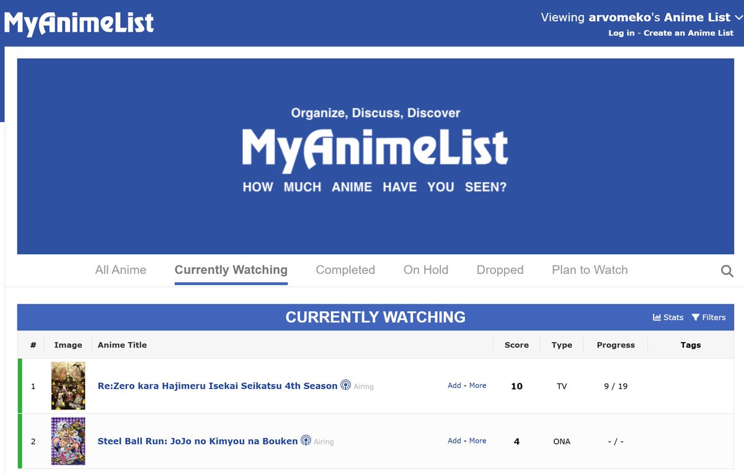Viewport: 744px width, 474px height.
Task: Click More link in Re:Zero row
Action: pyautogui.click(x=477, y=385)
